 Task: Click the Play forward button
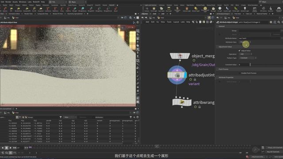[x=11, y=148]
